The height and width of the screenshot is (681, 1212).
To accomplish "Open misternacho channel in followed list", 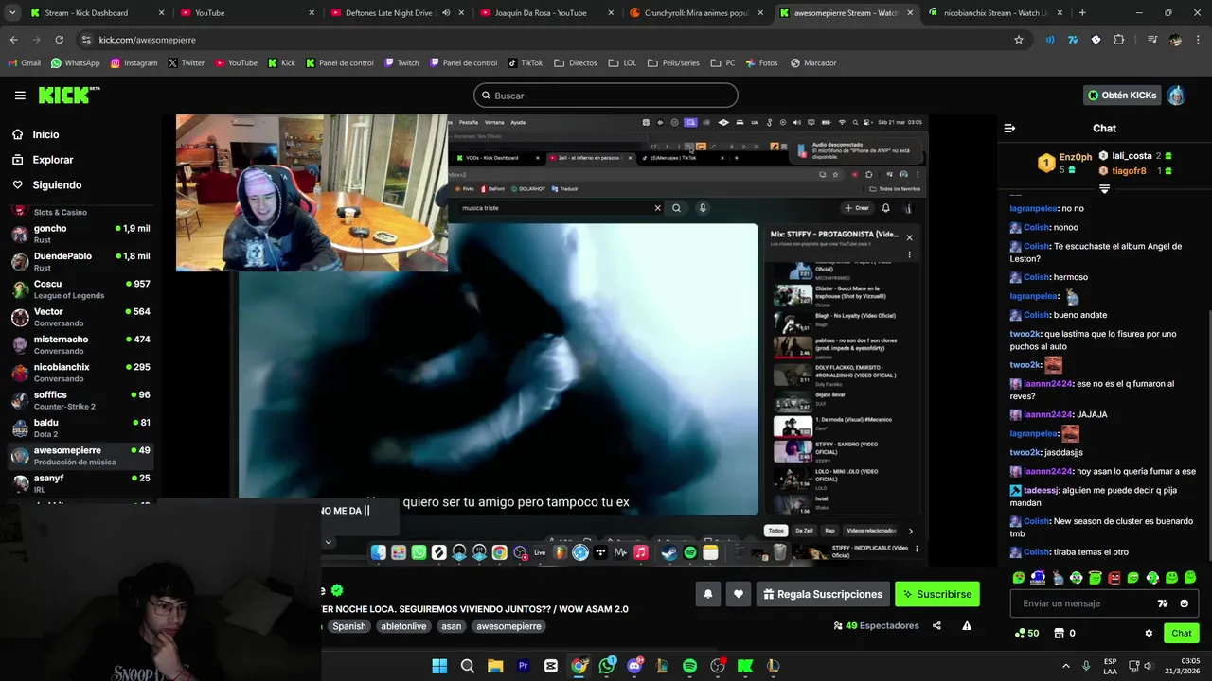I will point(80,344).
